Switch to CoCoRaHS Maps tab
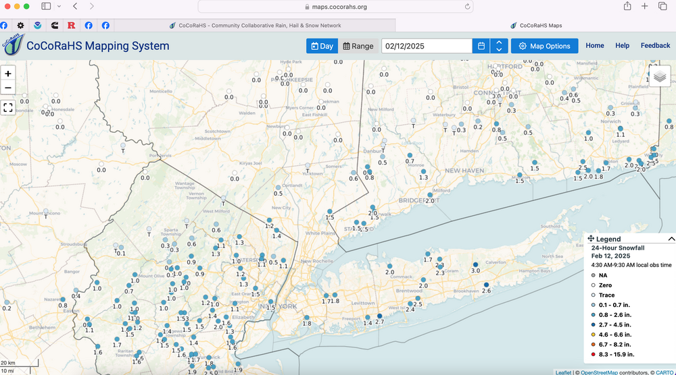676x375 pixels. coord(536,26)
